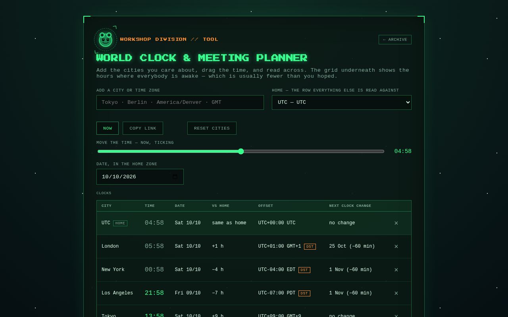
Task: Click 'Fri 09/10' date cell
Action: click(x=188, y=293)
